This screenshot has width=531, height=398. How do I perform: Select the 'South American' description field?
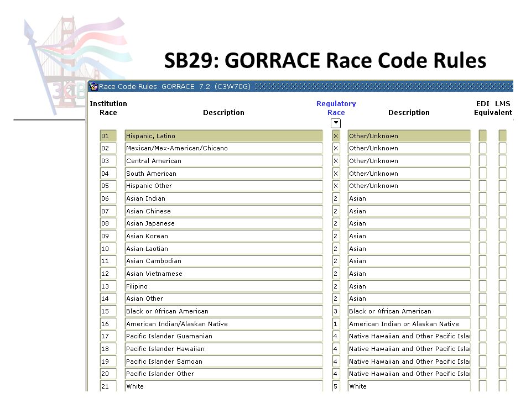coord(224,173)
